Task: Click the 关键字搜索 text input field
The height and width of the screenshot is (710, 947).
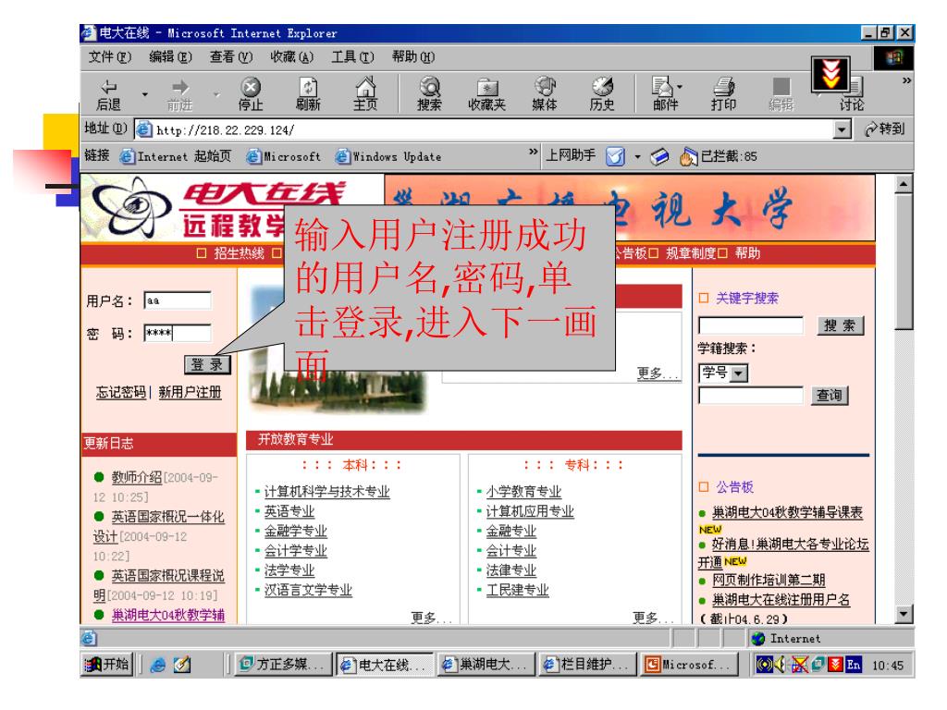Action: [751, 326]
